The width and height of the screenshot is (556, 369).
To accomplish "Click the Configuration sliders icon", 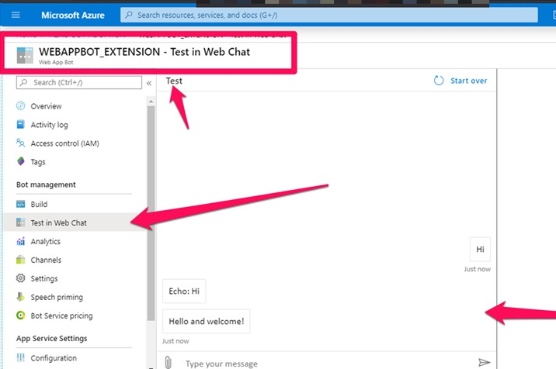I will tap(20, 357).
